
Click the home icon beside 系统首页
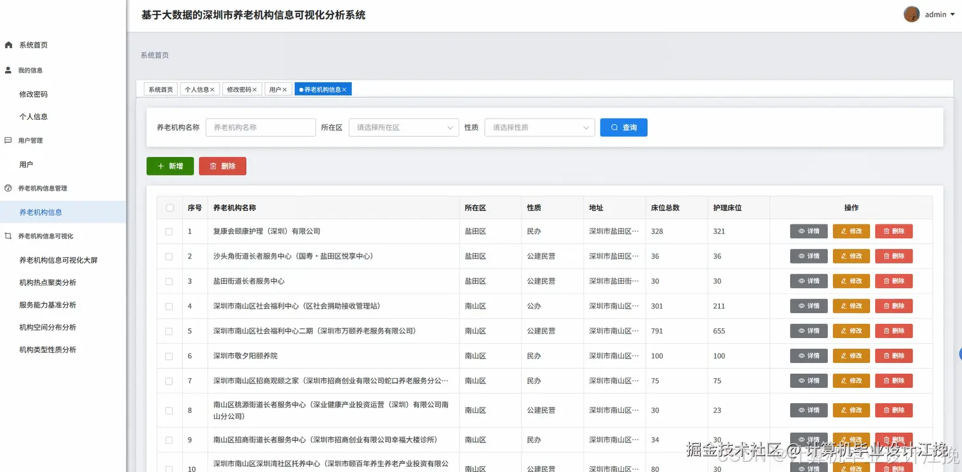[8, 45]
